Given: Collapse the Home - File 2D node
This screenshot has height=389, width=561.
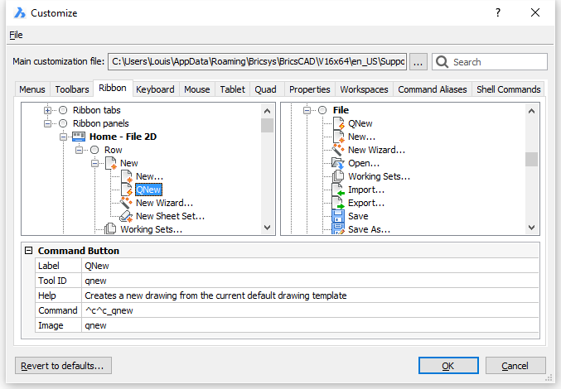Looking at the screenshot, I should (x=63, y=137).
